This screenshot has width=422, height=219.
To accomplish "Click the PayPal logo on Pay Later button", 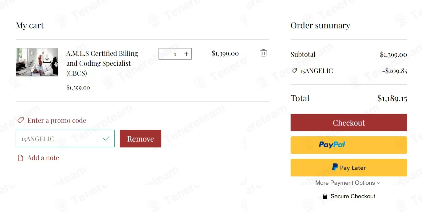I will [335, 167].
